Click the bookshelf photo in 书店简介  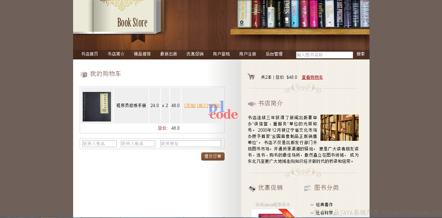(340, 128)
